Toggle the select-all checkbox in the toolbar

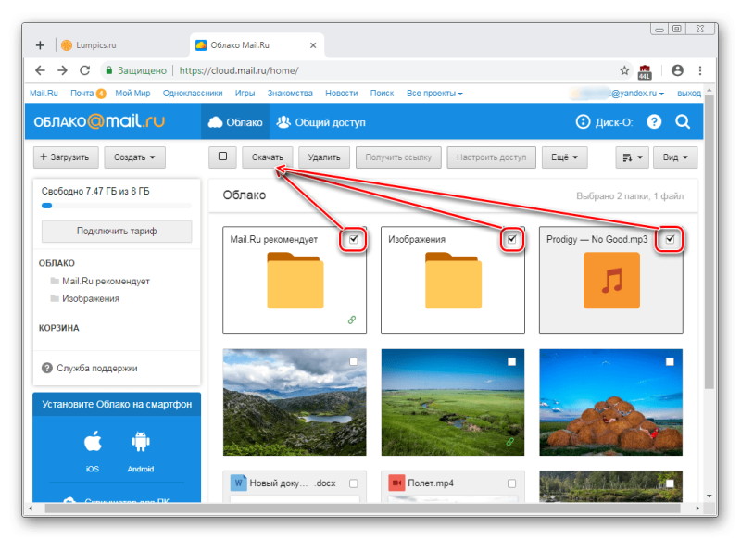point(222,157)
